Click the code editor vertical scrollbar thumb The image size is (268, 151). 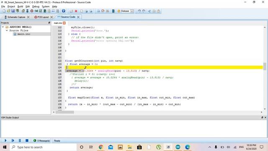[265, 66]
